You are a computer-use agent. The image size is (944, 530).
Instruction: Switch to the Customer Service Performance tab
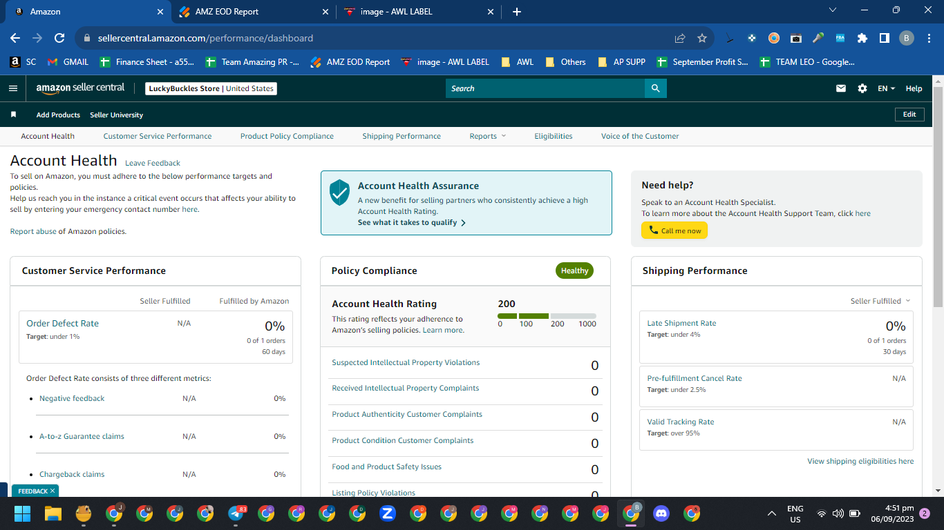click(x=158, y=136)
